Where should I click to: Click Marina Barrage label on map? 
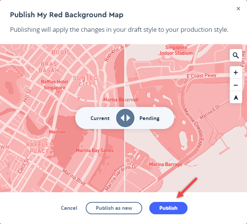click(166, 165)
